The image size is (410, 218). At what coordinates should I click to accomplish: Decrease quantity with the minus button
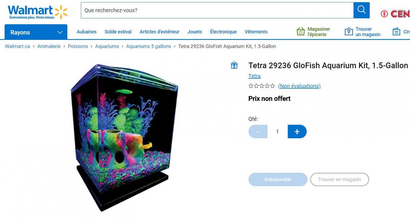click(x=258, y=131)
